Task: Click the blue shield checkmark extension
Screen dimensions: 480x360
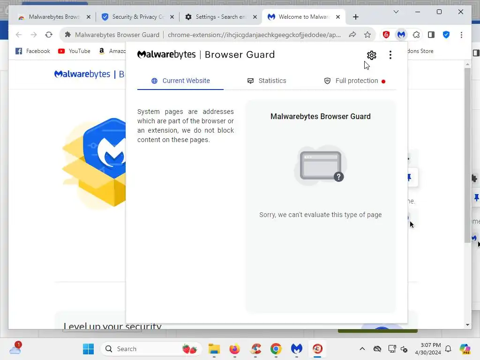Action: coord(446,35)
